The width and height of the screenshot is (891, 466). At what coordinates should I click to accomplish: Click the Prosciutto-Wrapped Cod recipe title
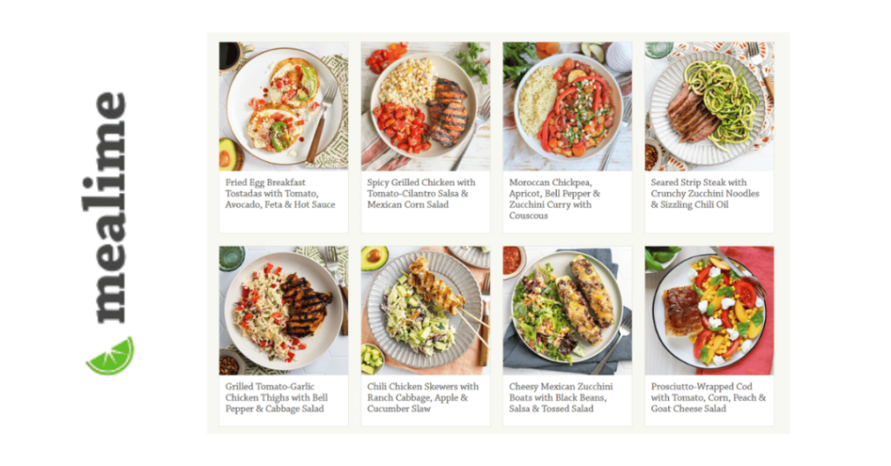click(708, 397)
